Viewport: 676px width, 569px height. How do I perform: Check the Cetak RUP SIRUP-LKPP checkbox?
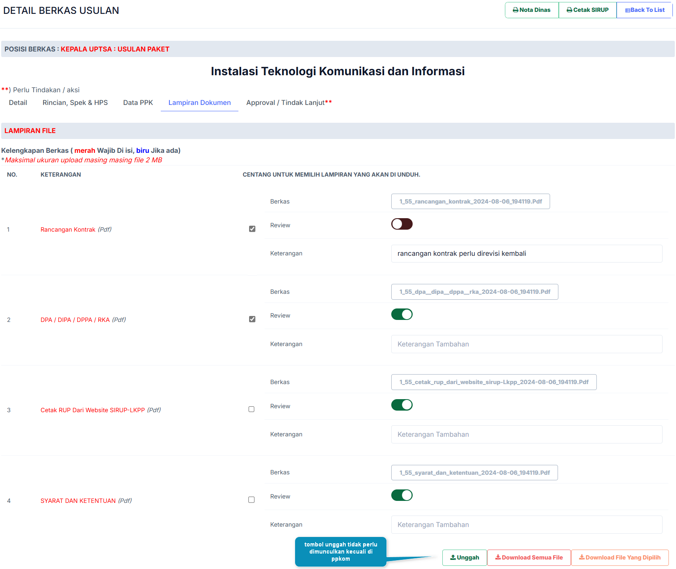(x=251, y=409)
